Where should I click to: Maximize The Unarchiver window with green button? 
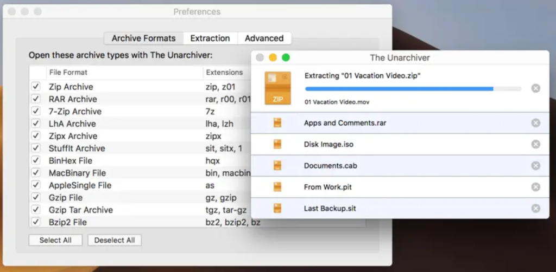pyautogui.click(x=286, y=57)
